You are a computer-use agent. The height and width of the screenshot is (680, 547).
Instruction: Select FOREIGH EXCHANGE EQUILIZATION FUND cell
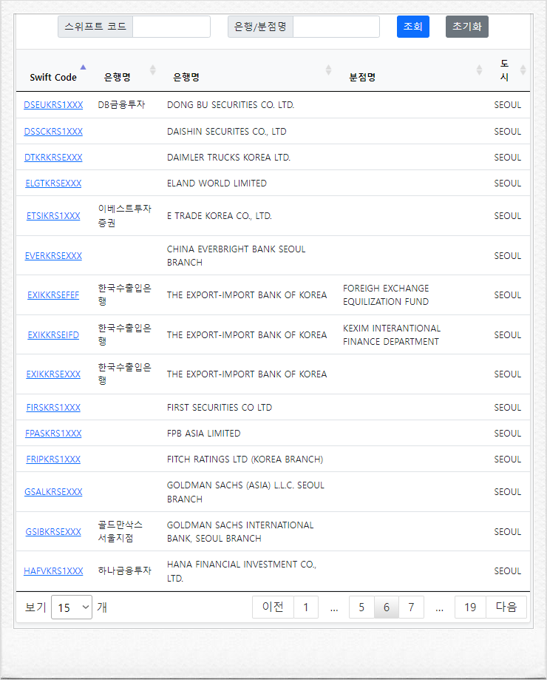point(386,295)
